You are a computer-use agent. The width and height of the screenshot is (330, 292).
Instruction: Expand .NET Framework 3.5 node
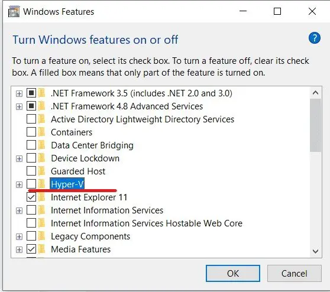19,93
